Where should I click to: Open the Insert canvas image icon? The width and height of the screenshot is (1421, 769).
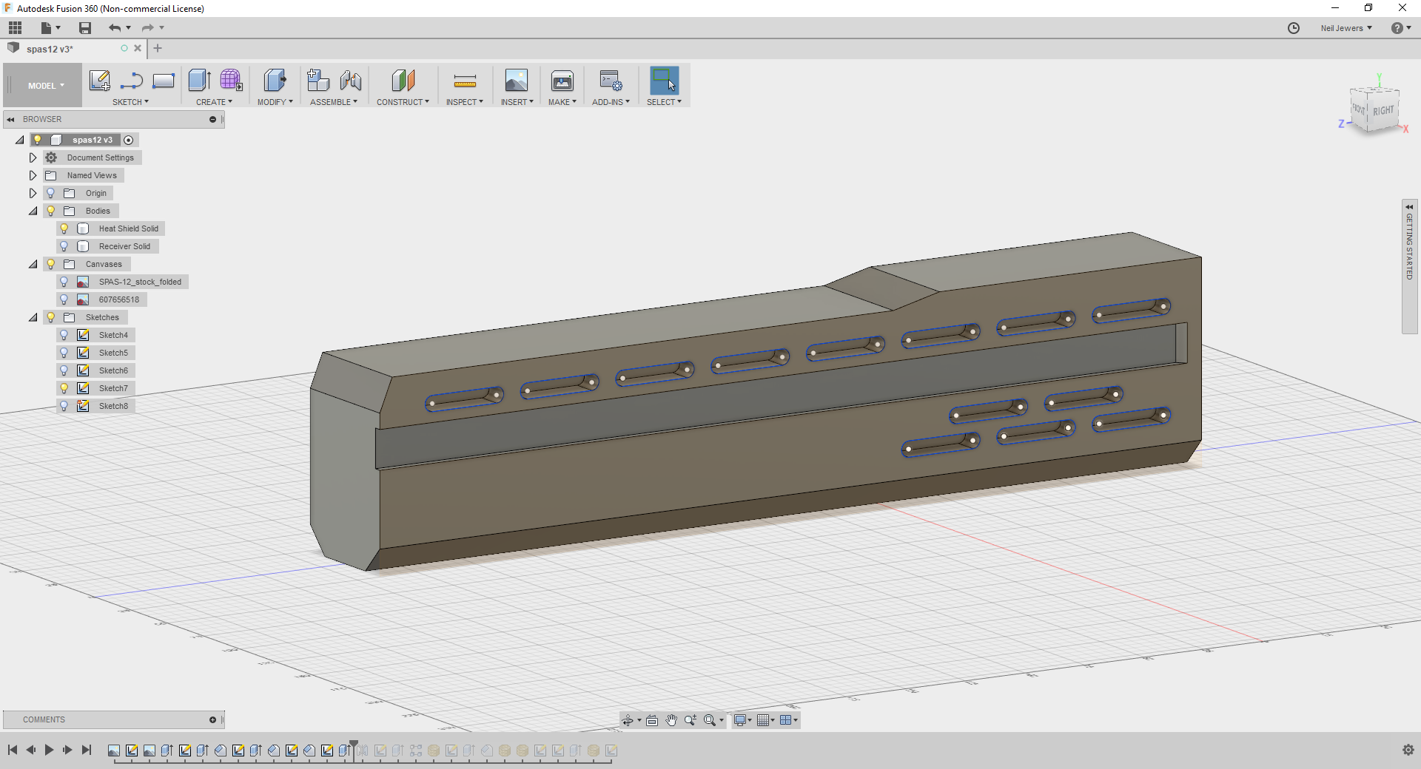(x=516, y=81)
